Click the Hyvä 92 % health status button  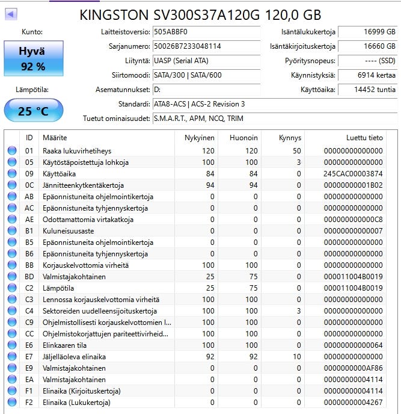coord(34,58)
